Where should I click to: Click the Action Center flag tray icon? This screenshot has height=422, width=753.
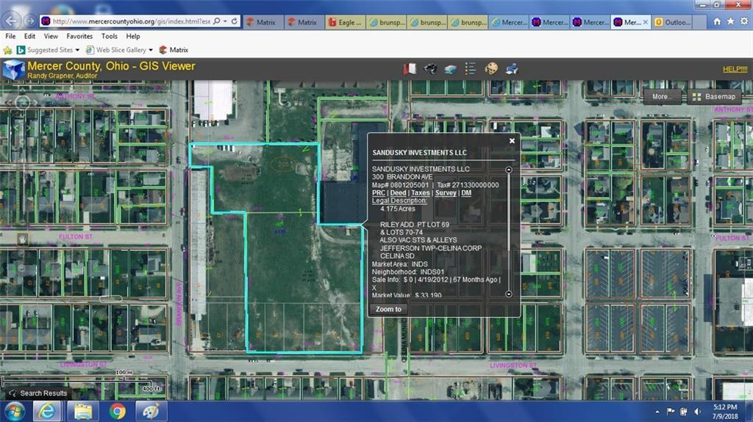pos(671,412)
